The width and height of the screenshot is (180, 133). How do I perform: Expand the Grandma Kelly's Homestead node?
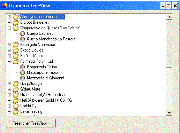click(x=9, y=95)
